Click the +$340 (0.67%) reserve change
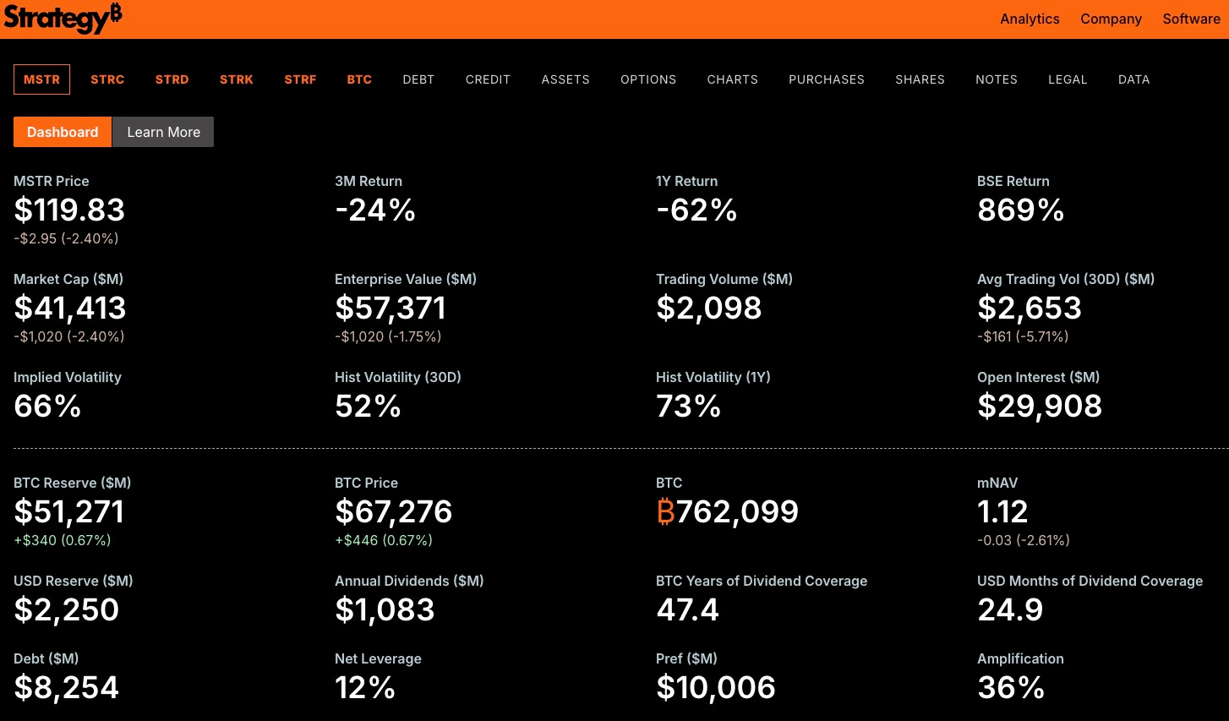The width and height of the screenshot is (1229, 721). (x=63, y=540)
